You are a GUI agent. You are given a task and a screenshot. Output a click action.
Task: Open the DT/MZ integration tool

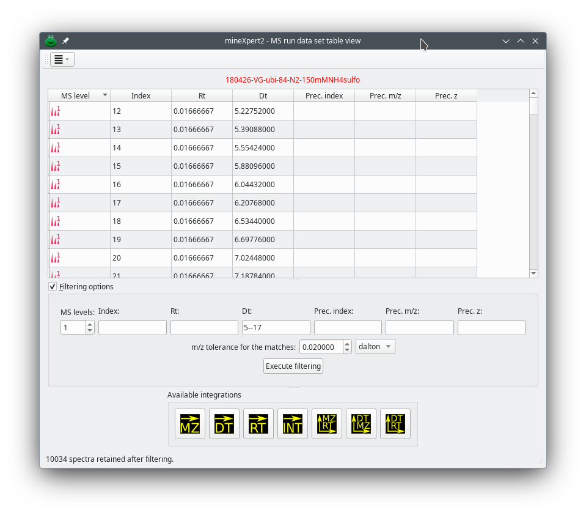[361, 424]
